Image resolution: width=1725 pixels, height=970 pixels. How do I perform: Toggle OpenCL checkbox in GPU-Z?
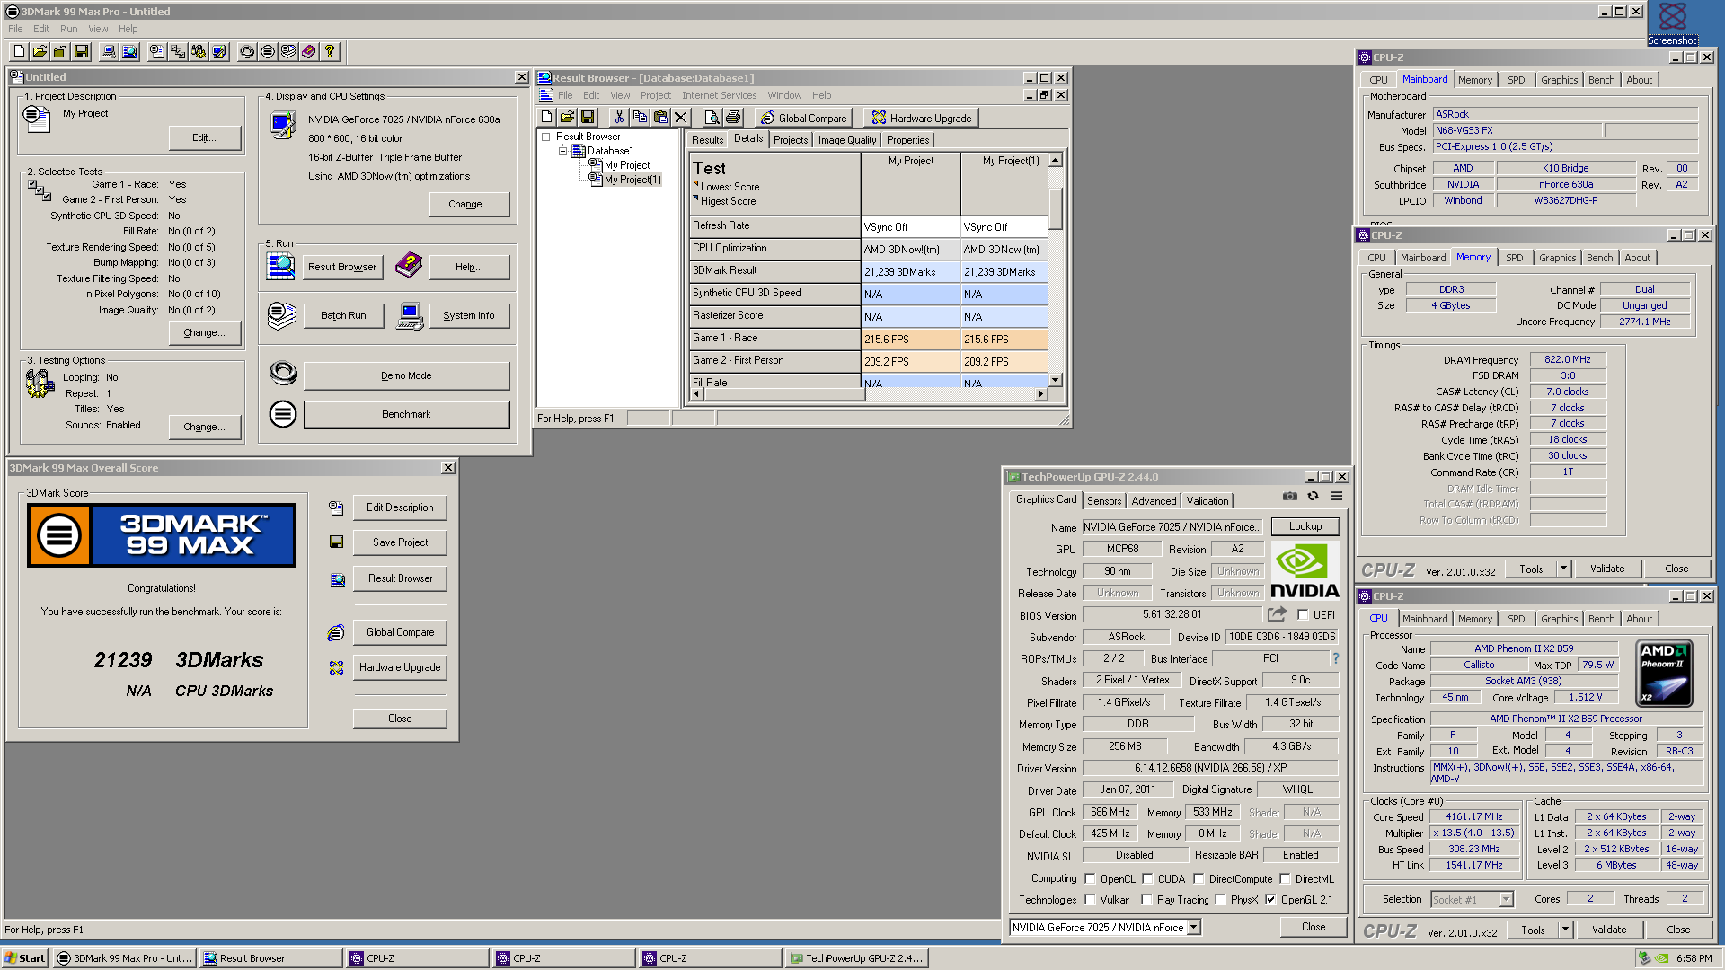click(1090, 879)
